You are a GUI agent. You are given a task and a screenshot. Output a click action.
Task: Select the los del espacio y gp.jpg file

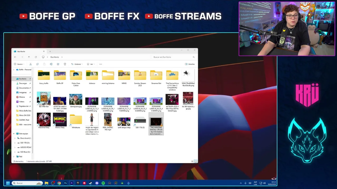pyautogui.click(x=188, y=101)
